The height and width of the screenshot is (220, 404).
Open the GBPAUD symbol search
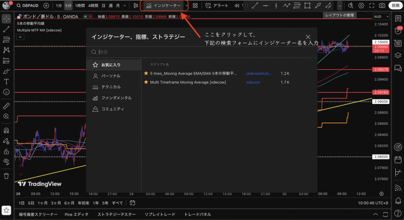[x=27, y=6]
